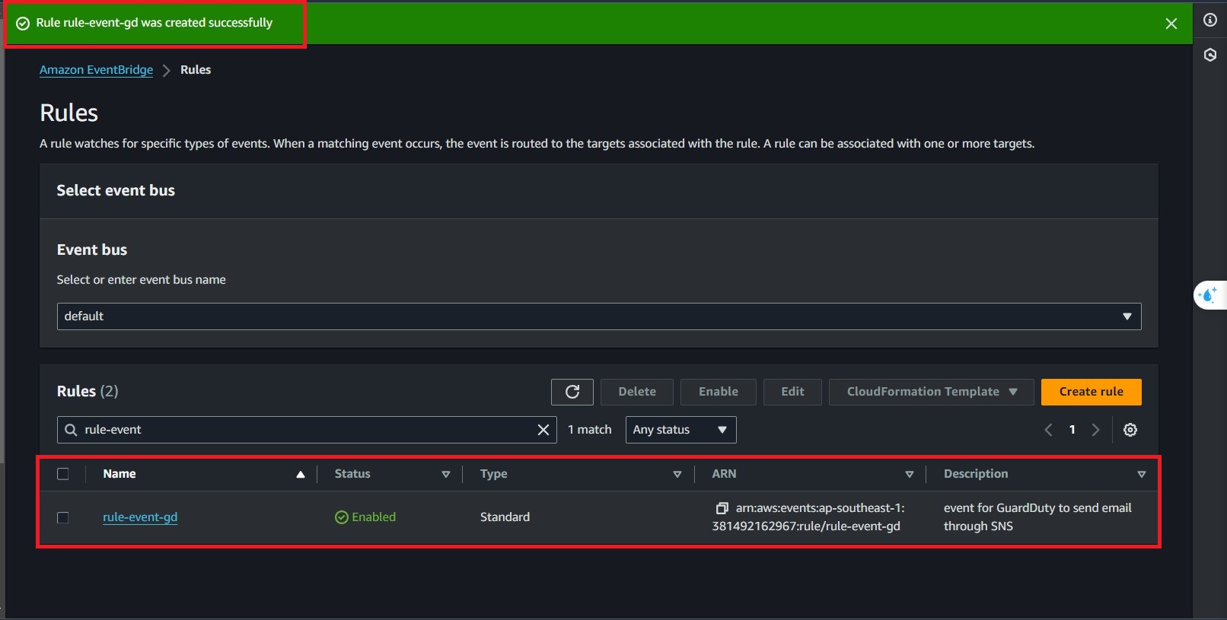
Task: Open table preferences gear icon
Action: [1130, 430]
